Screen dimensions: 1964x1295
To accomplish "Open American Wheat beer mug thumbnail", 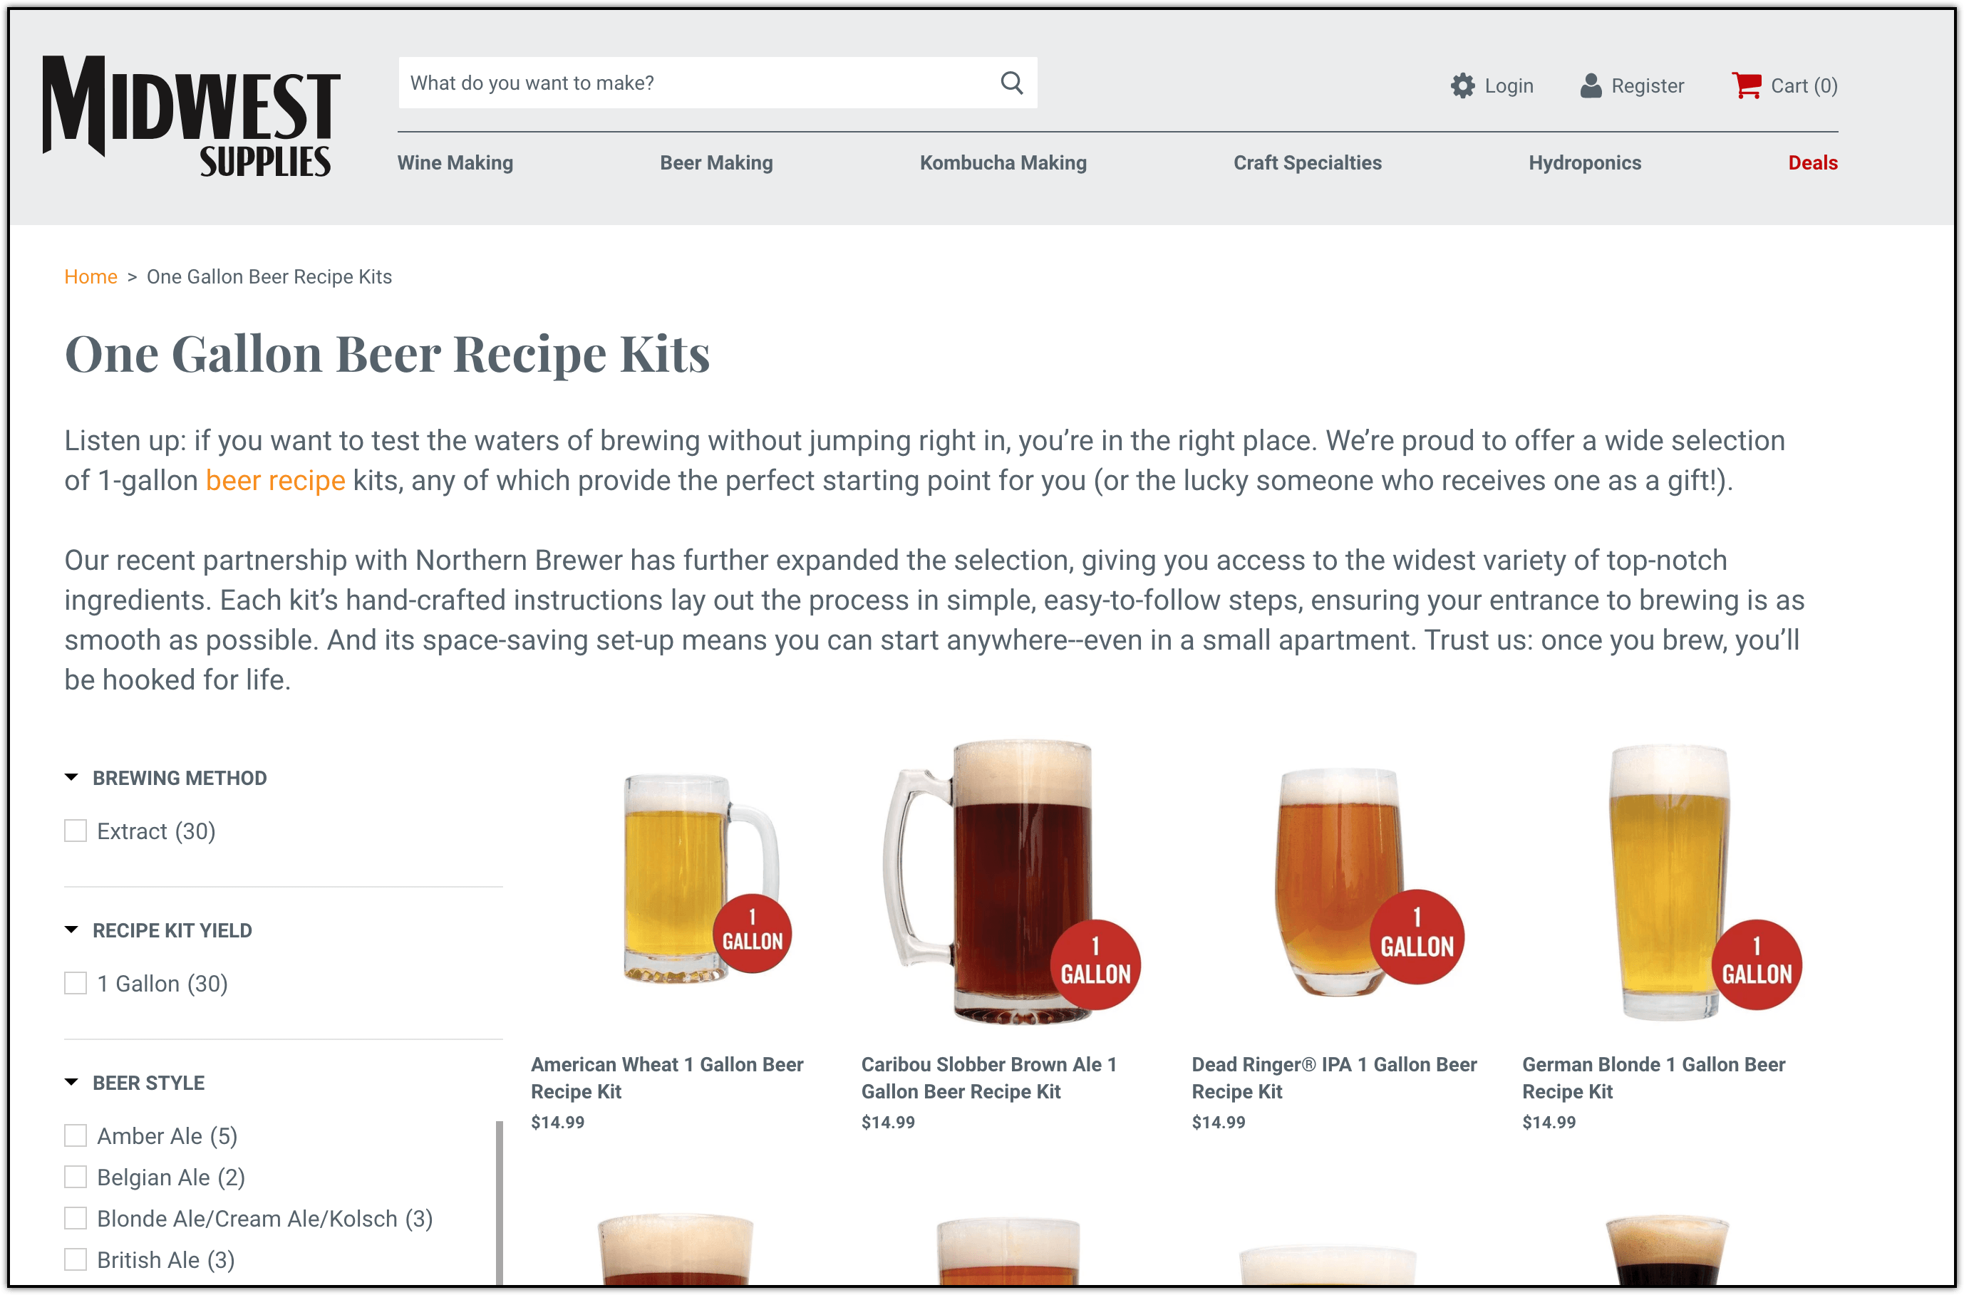I will point(707,878).
